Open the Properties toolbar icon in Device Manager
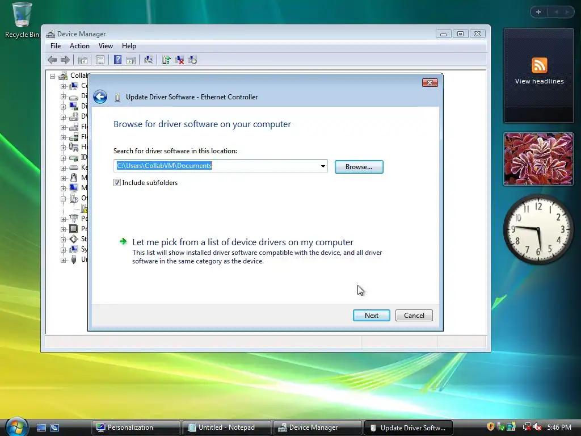Viewport: 581px width, 436px height. (x=100, y=60)
